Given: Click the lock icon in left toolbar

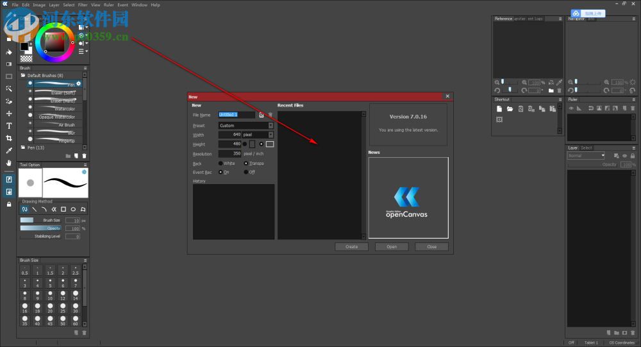Looking at the screenshot, I should 9,204.
